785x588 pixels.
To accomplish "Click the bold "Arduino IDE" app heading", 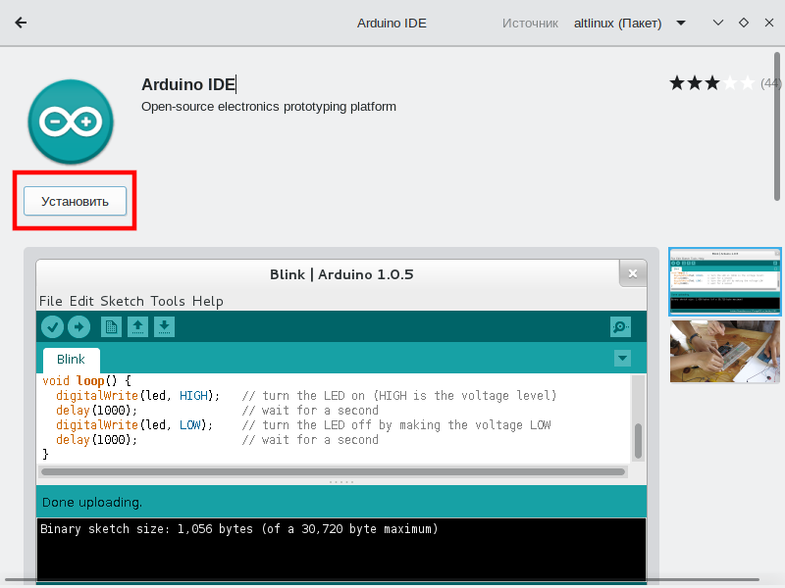I will [188, 84].
